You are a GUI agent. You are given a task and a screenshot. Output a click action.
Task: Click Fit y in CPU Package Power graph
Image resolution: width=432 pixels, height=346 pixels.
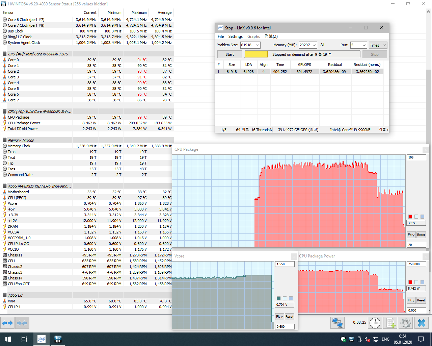point(411,300)
